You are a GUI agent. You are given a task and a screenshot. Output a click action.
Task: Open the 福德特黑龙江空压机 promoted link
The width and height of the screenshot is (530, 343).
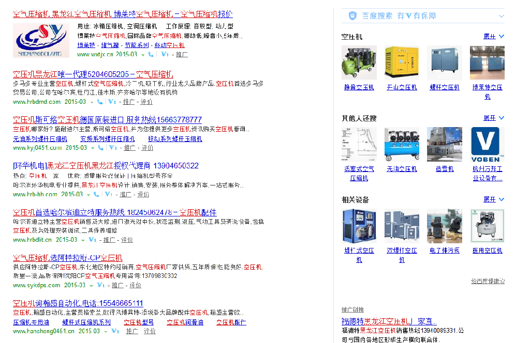tap(389, 321)
